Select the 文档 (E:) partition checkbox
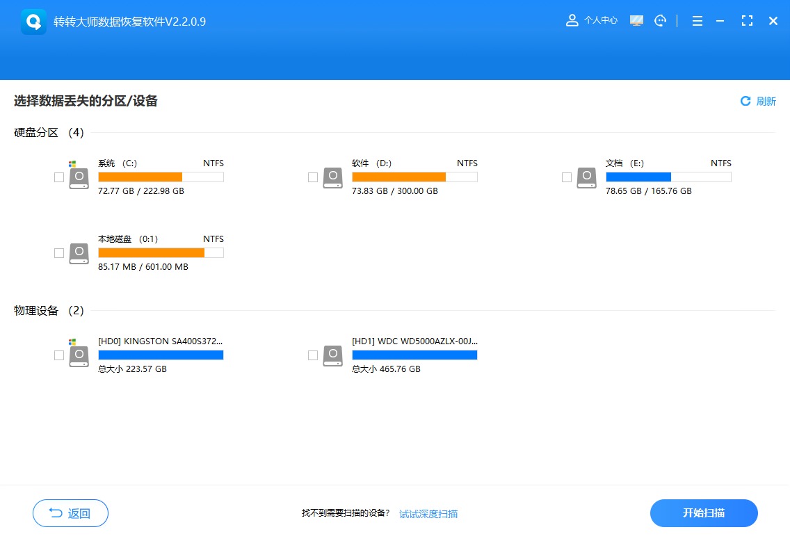The image size is (790, 541). 567,177
